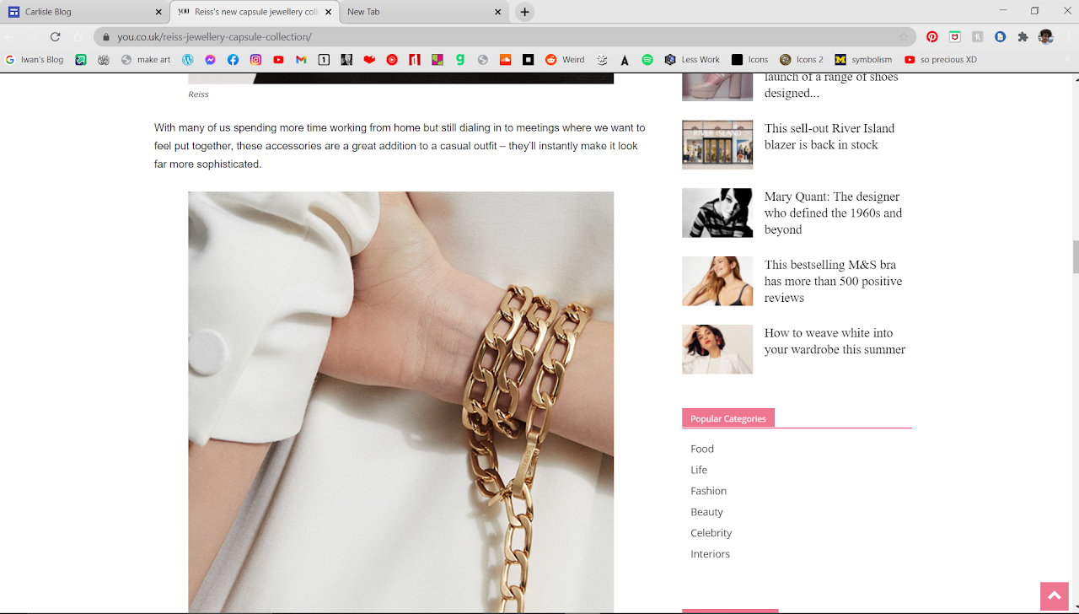
Task: Open the WordPress bookmark icon
Action: (188, 60)
